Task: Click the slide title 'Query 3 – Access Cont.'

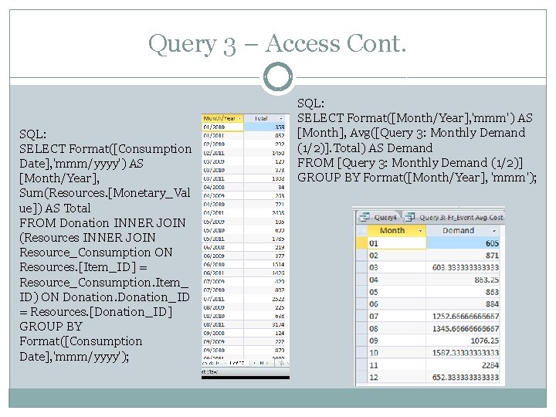Action: click(x=277, y=43)
